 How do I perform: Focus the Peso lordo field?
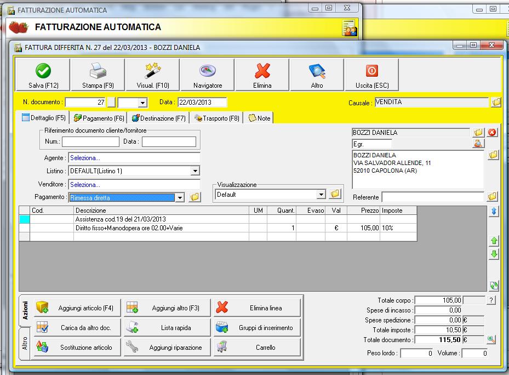point(416,353)
